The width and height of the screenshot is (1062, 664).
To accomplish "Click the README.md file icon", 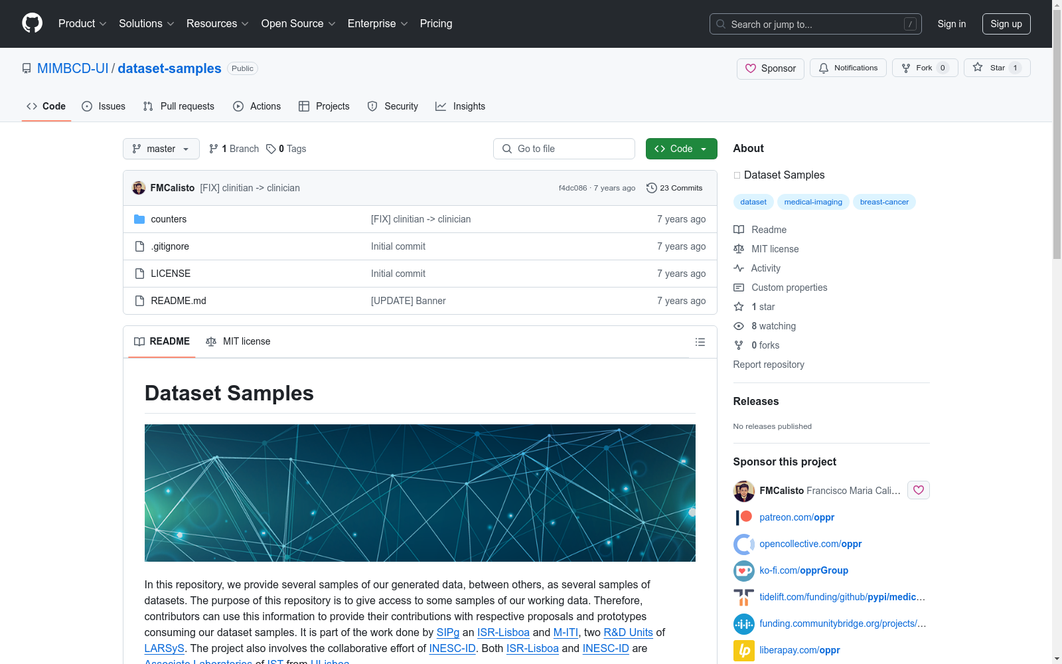I will [139, 301].
